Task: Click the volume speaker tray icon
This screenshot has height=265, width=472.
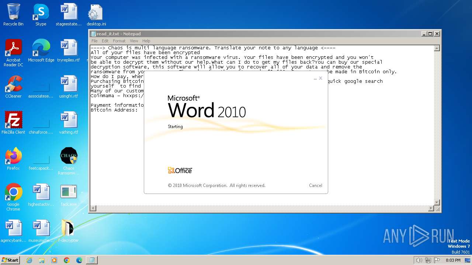Action: pos(419,260)
